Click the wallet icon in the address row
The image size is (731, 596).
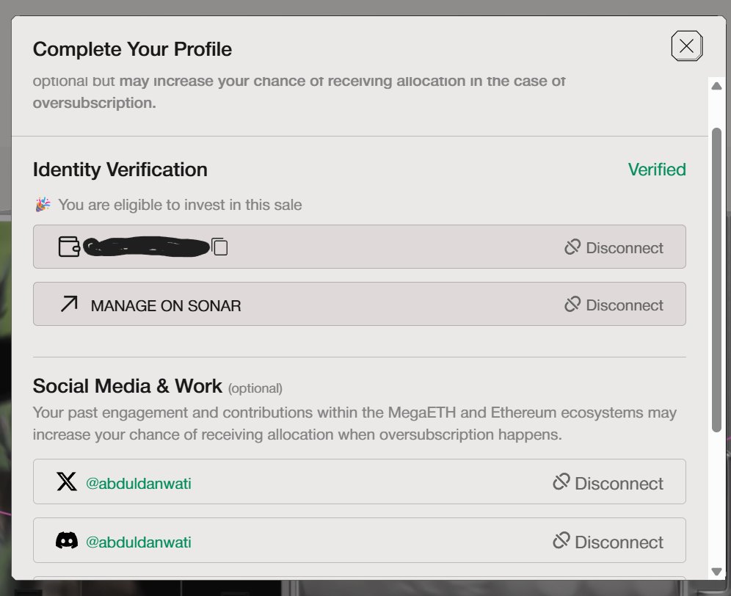(x=69, y=247)
